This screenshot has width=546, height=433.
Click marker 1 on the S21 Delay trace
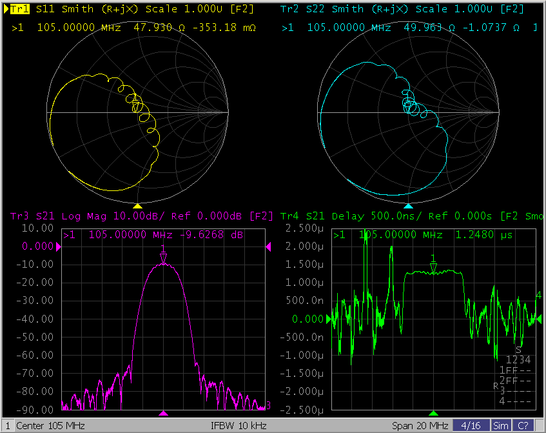[433, 268]
